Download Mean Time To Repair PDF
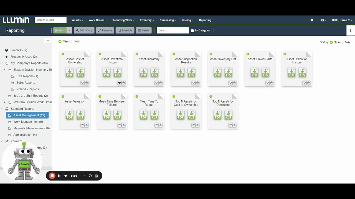 pos(144,115)
